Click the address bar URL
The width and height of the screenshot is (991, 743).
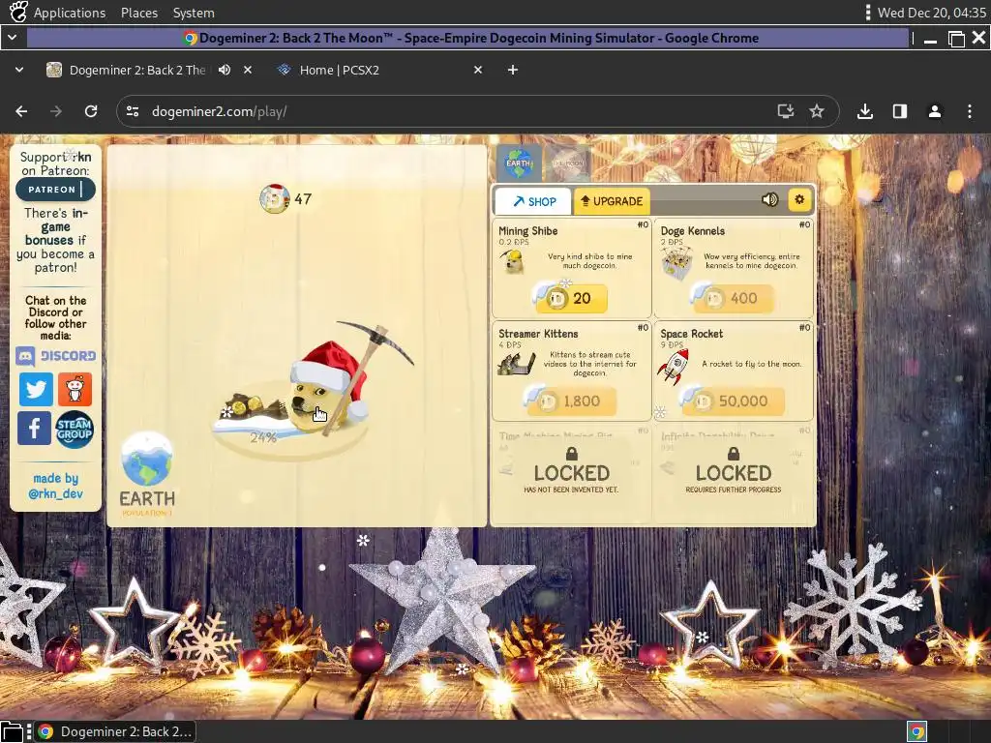point(220,111)
